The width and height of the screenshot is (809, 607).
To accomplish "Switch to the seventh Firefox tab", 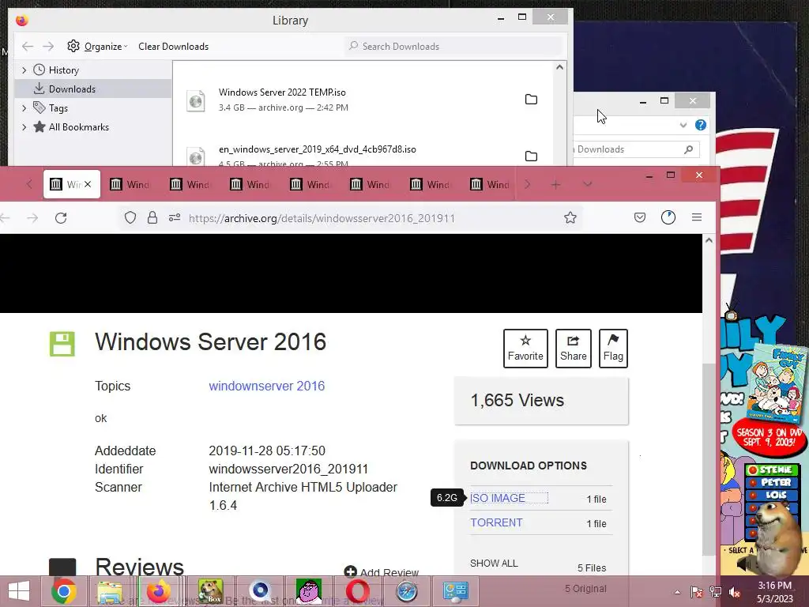I will click(431, 184).
